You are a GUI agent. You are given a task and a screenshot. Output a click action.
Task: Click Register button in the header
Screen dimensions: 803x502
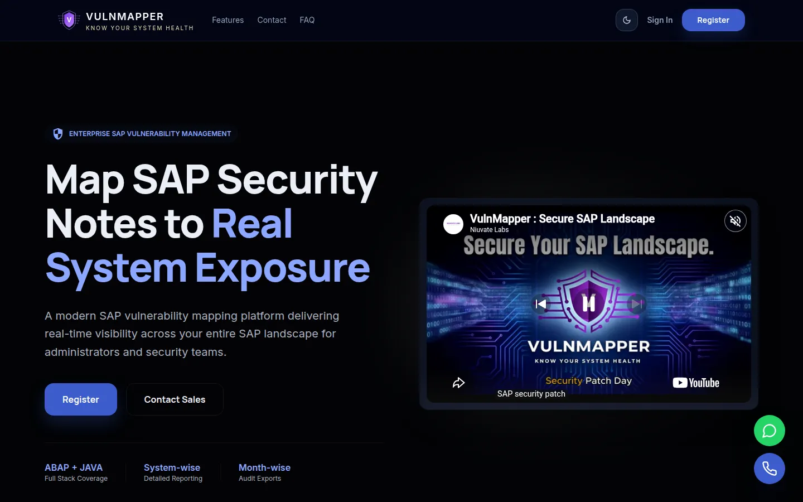coord(713,20)
